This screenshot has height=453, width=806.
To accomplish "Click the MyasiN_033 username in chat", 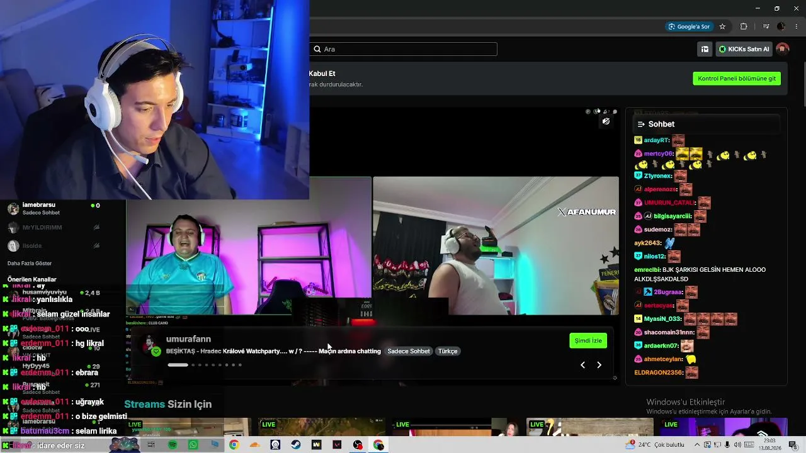I will [662, 319].
